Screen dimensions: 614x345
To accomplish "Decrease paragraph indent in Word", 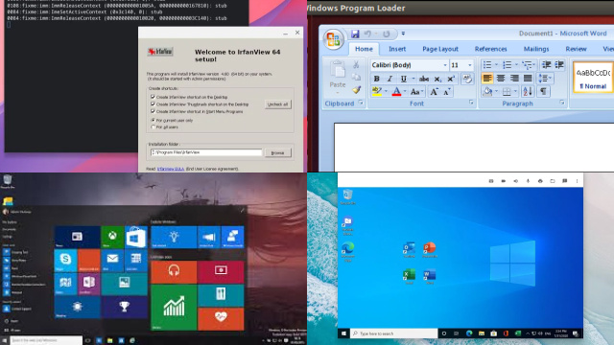I will (x=546, y=65).
